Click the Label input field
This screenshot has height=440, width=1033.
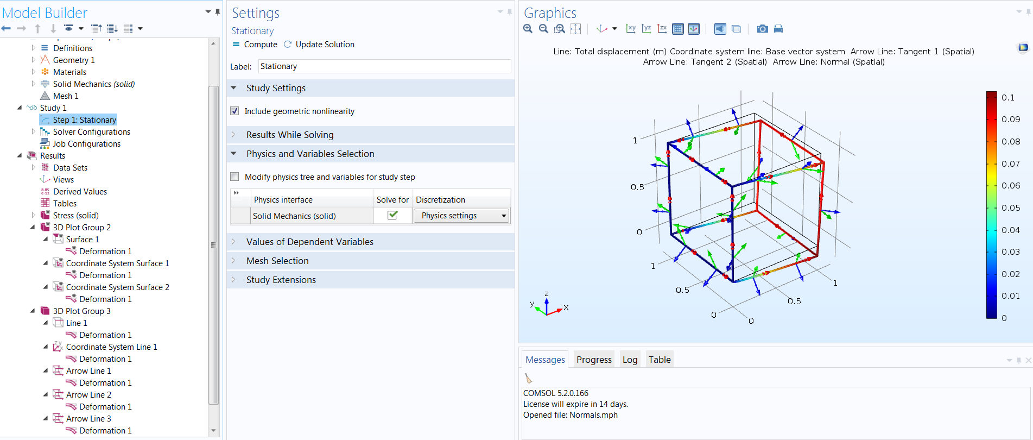point(384,66)
